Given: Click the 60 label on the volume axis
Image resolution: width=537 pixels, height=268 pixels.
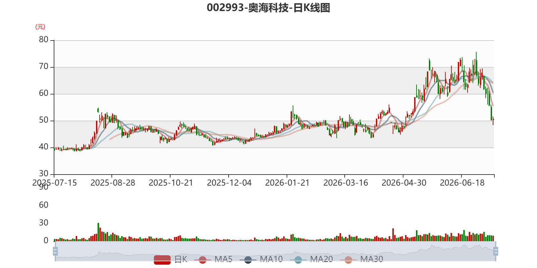Looking at the screenshot, I should 44,205.
